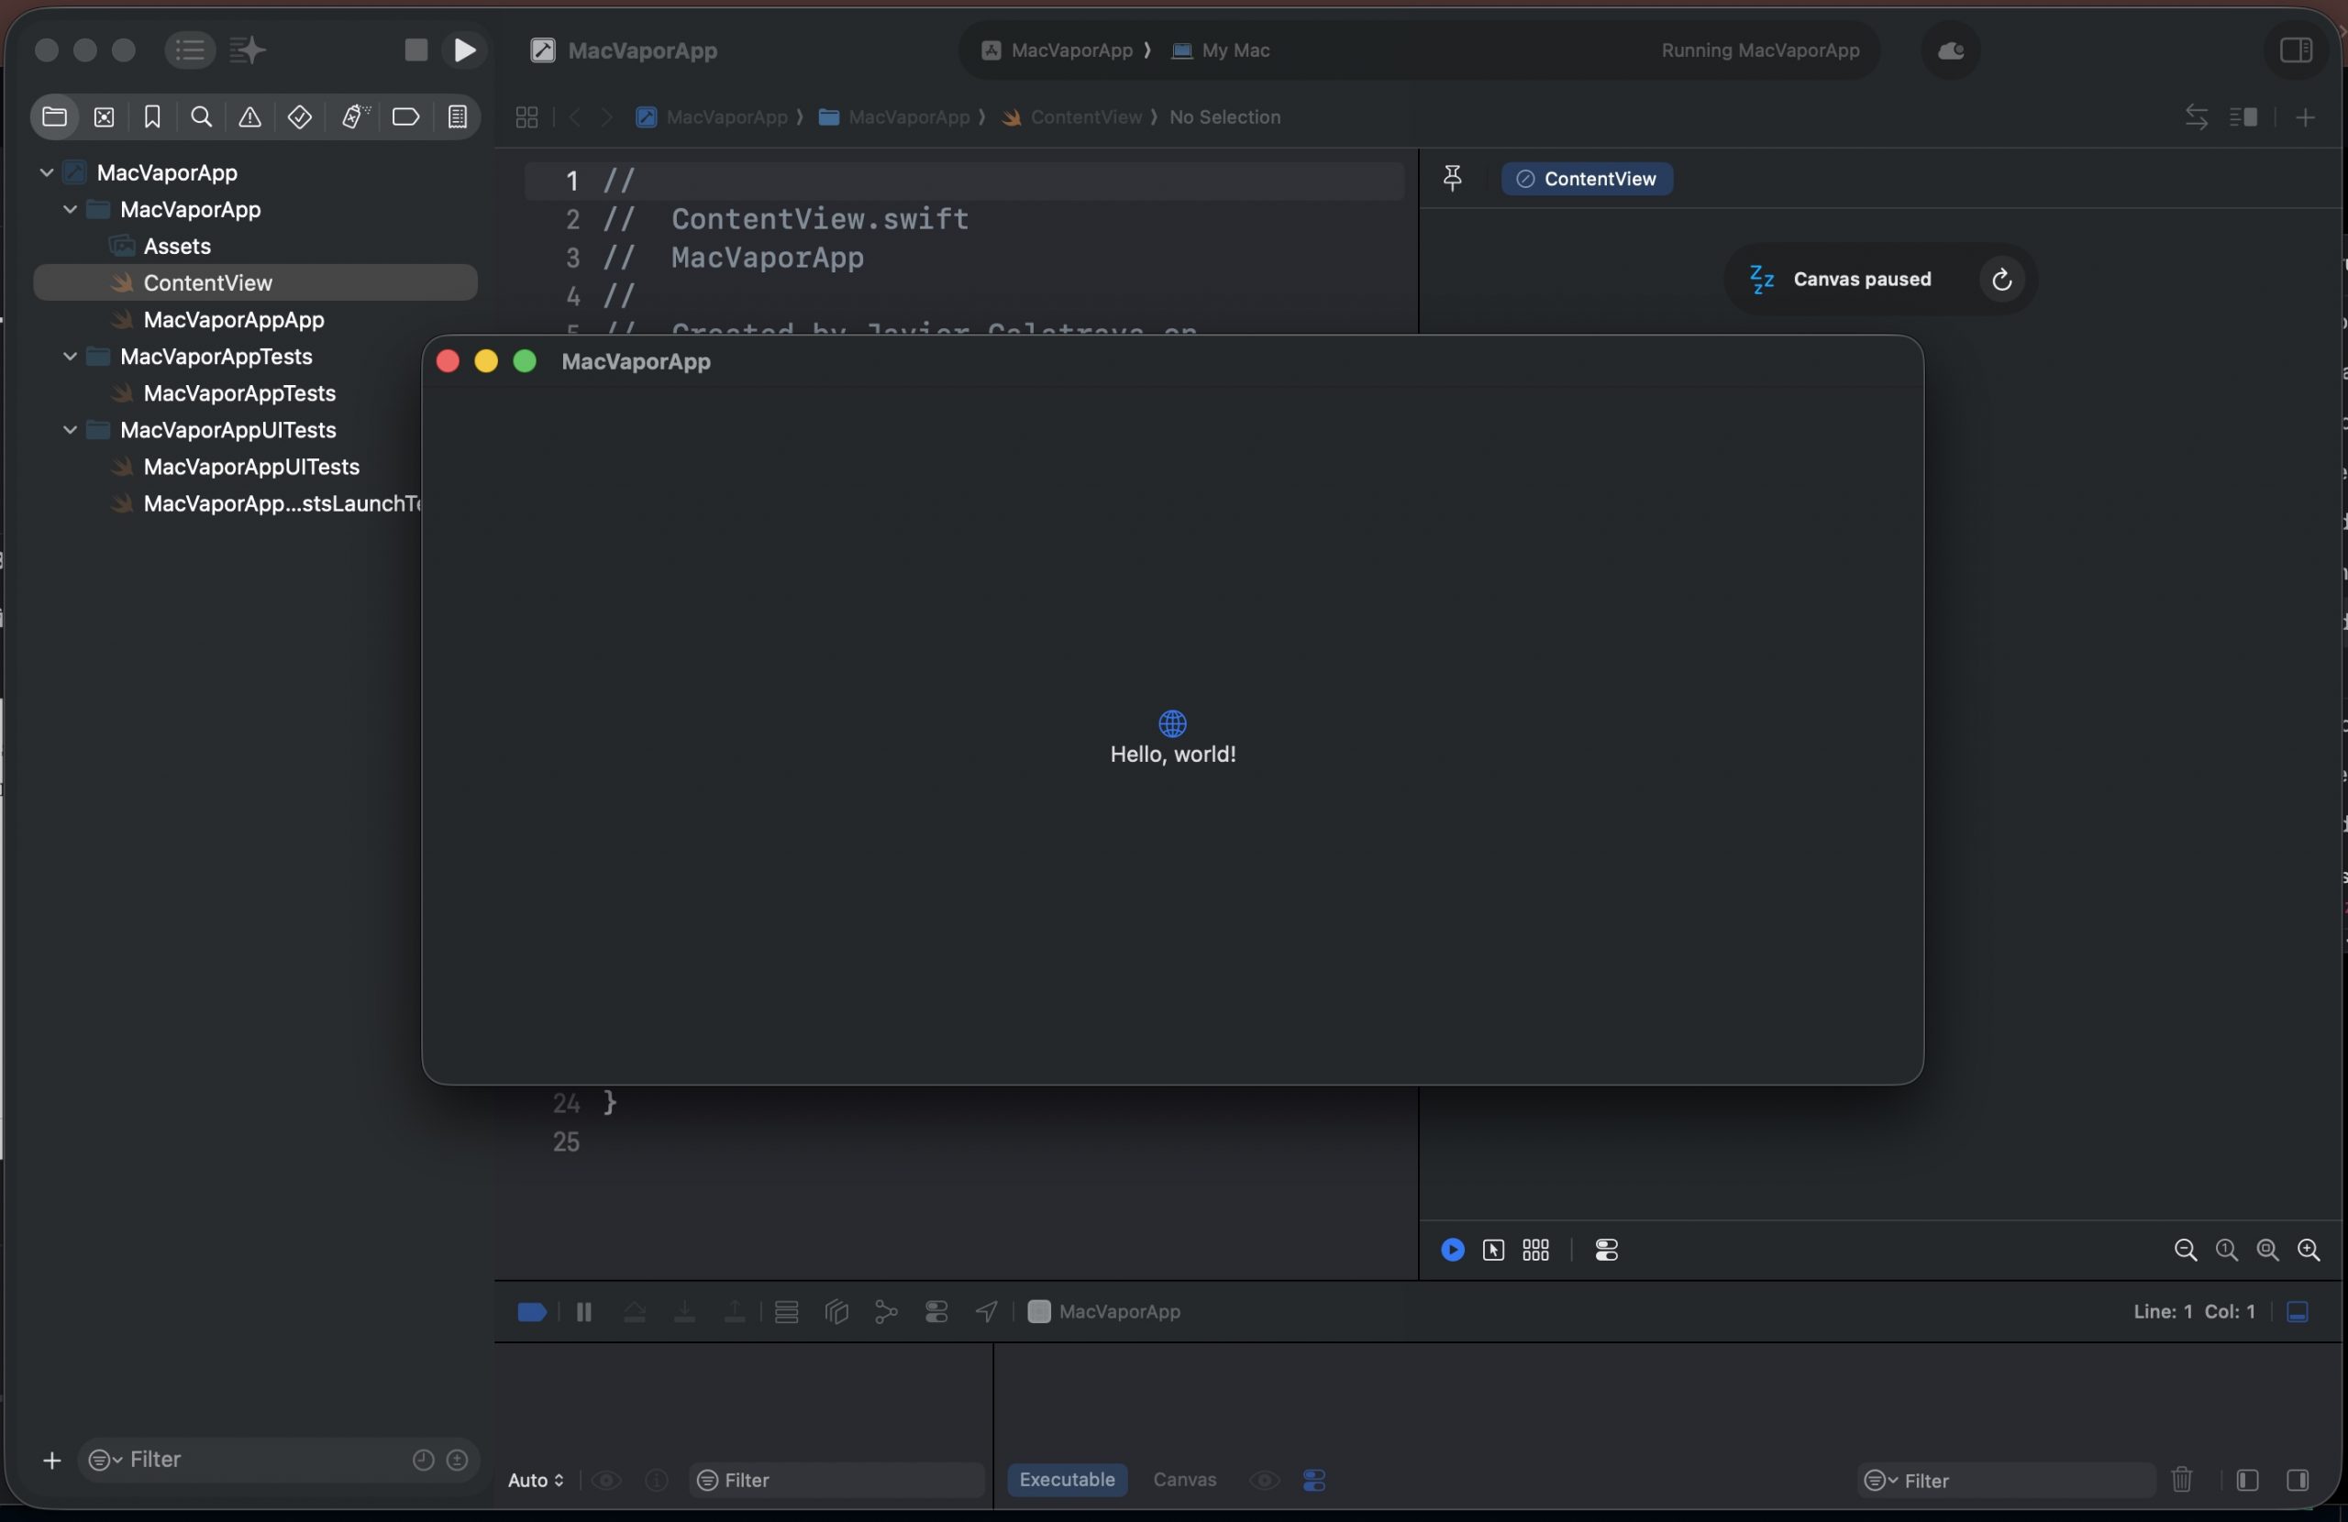Screen dimensions: 2348x1522
Task: Show only recent files clock filter
Action: tap(423, 1460)
